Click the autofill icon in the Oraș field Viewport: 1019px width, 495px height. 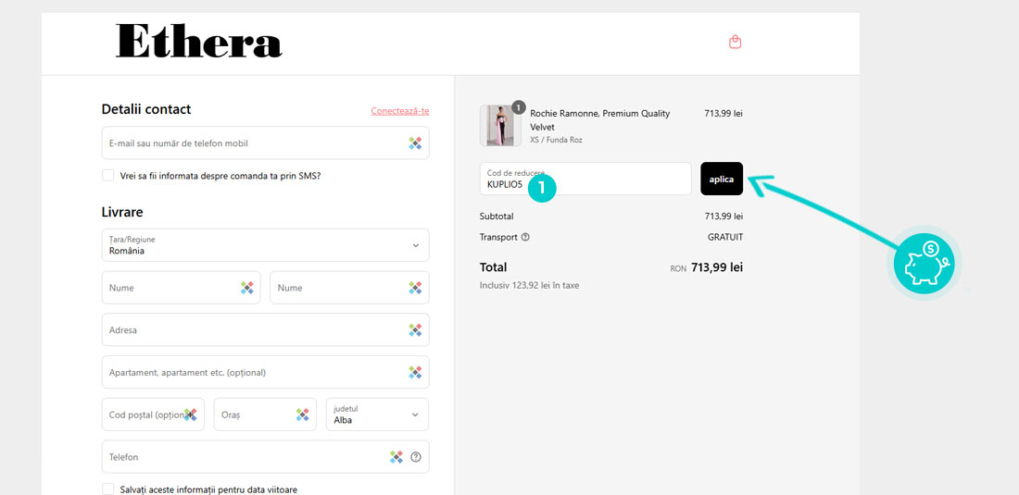tap(302, 415)
